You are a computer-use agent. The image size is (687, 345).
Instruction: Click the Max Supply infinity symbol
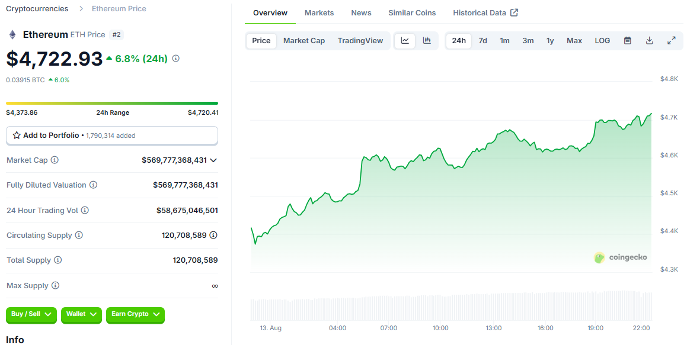pos(215,286)
